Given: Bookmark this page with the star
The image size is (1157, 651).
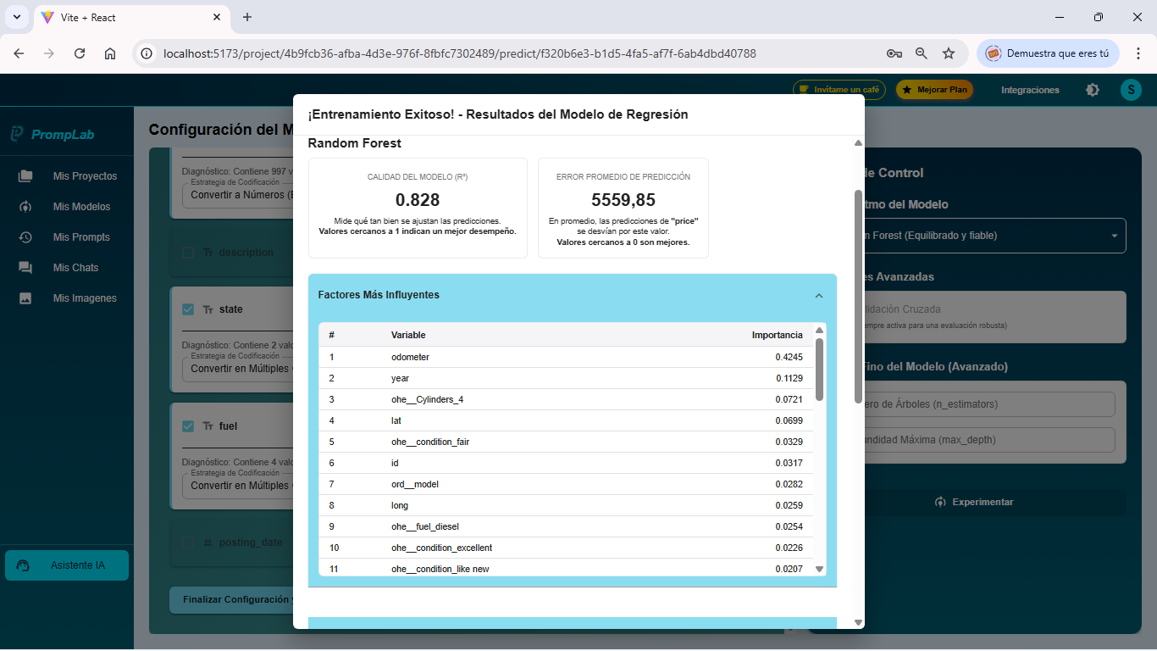Looking at the screenshot, I should (949, 53).
